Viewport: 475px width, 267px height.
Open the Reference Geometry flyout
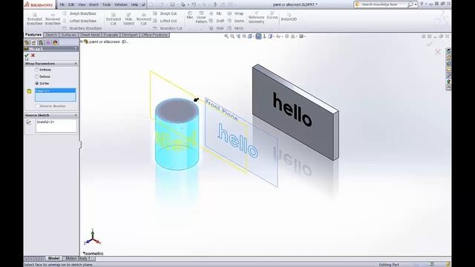pos(256,18)
